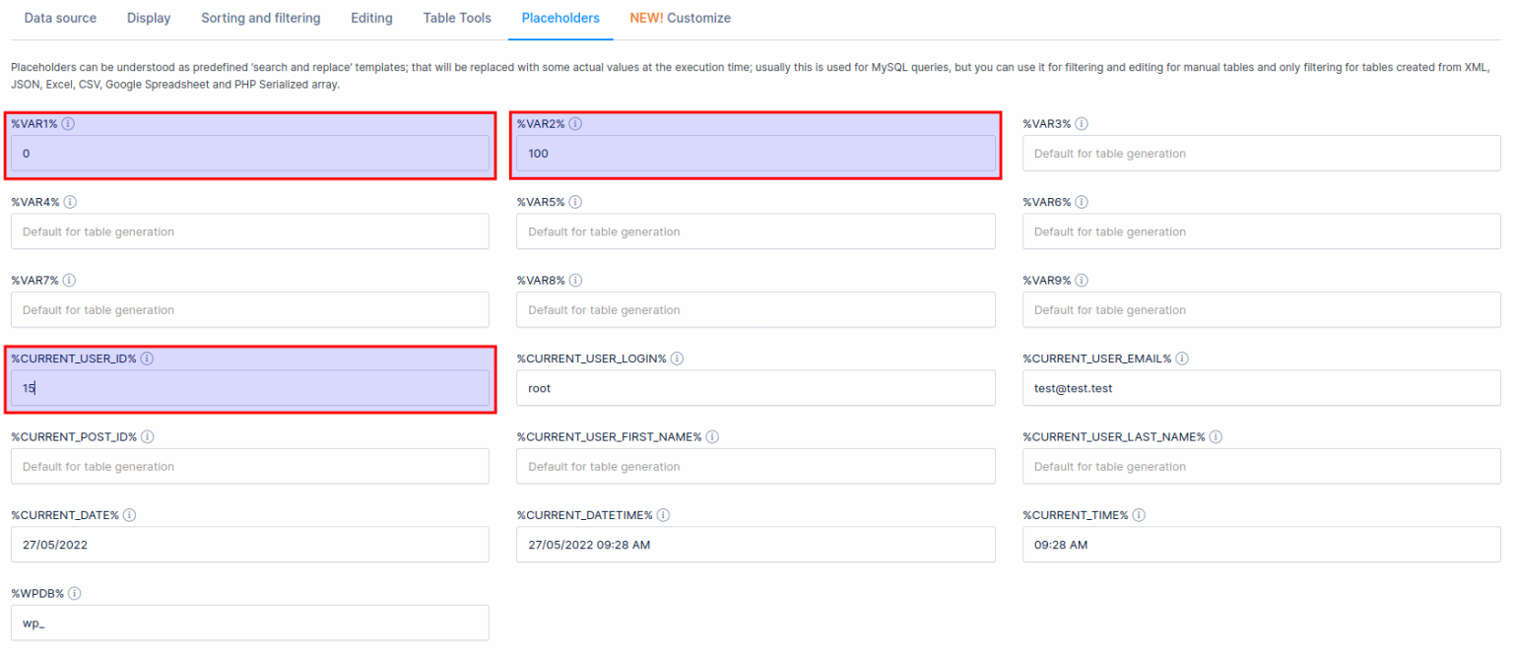Click info icon next to %VAR9%
1513x655 pixels.
coord(1082,281)
